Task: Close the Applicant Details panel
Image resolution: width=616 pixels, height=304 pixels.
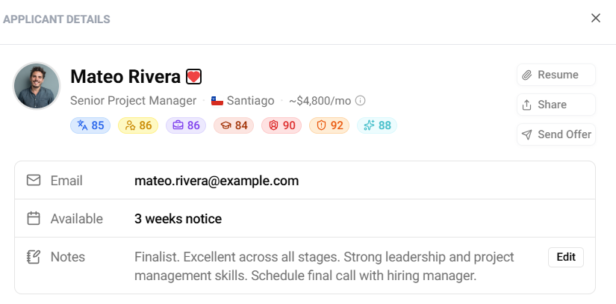Action: coord(596,18)
